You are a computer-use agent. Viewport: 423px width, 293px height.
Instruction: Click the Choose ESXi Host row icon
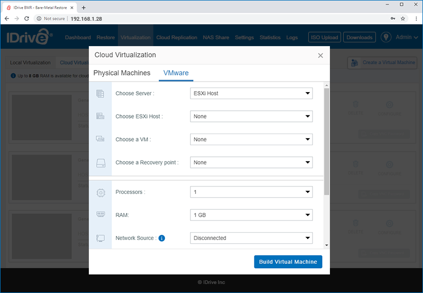100,117
